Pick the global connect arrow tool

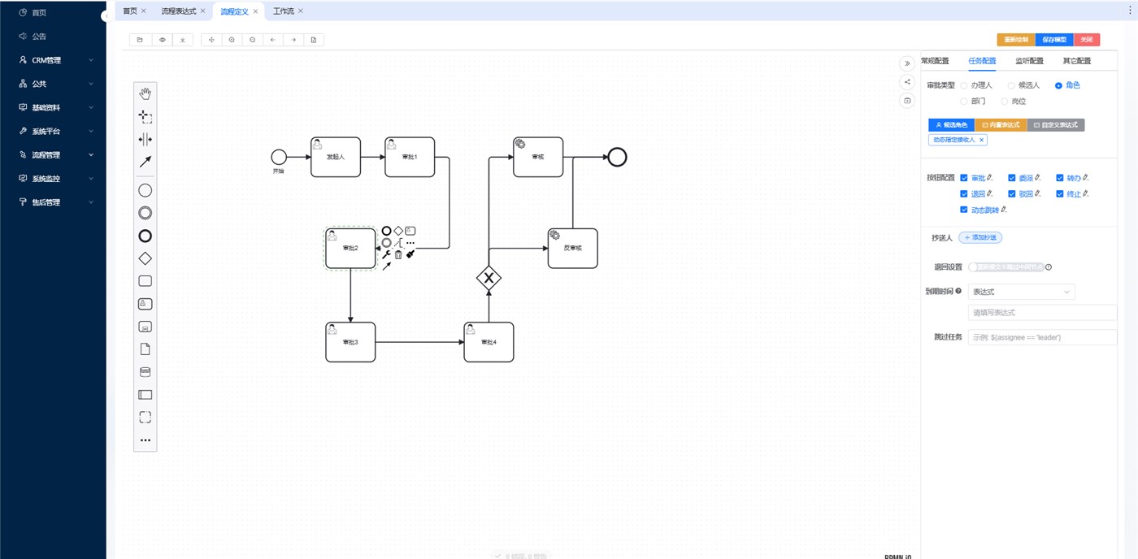[x=145, y=162]
